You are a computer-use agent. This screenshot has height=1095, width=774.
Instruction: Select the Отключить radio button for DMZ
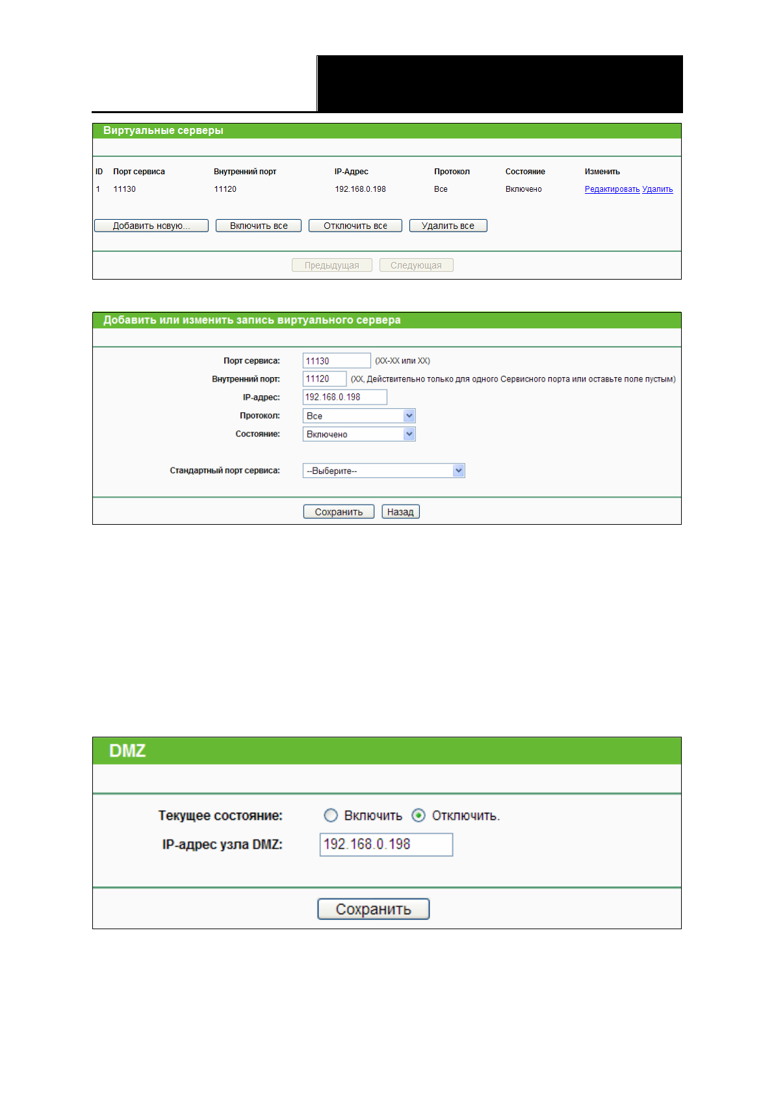click(419, 815)
